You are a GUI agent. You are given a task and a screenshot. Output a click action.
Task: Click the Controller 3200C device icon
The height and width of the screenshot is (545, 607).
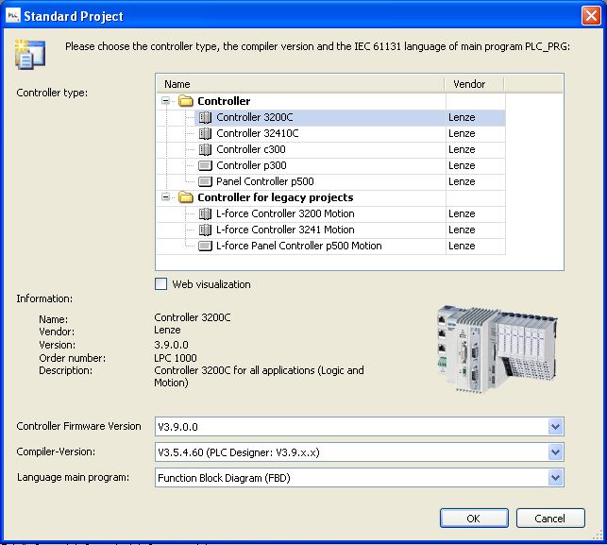205,117
